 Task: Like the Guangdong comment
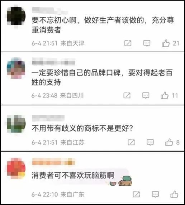pos(174,194)
